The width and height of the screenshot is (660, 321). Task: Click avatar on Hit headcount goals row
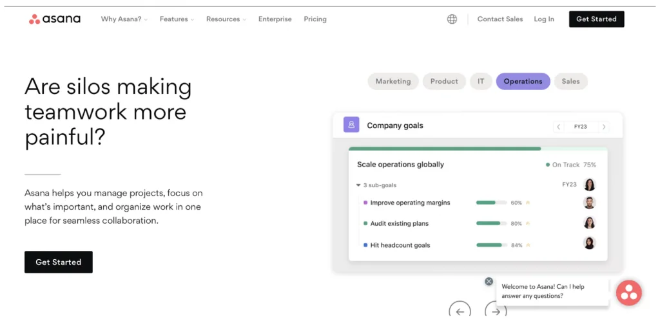coord(589,243)
